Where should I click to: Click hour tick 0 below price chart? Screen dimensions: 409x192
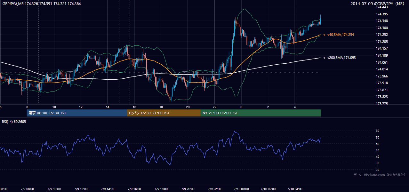[241, 107]
